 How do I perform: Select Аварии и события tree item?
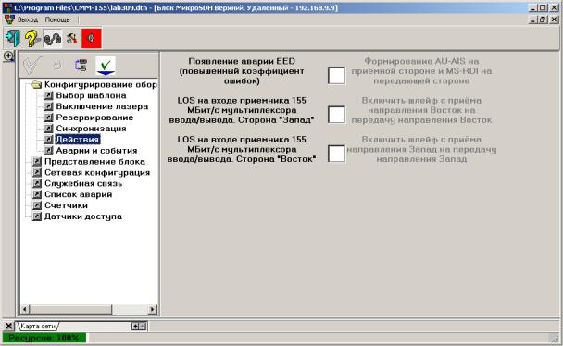click(96, 151)
